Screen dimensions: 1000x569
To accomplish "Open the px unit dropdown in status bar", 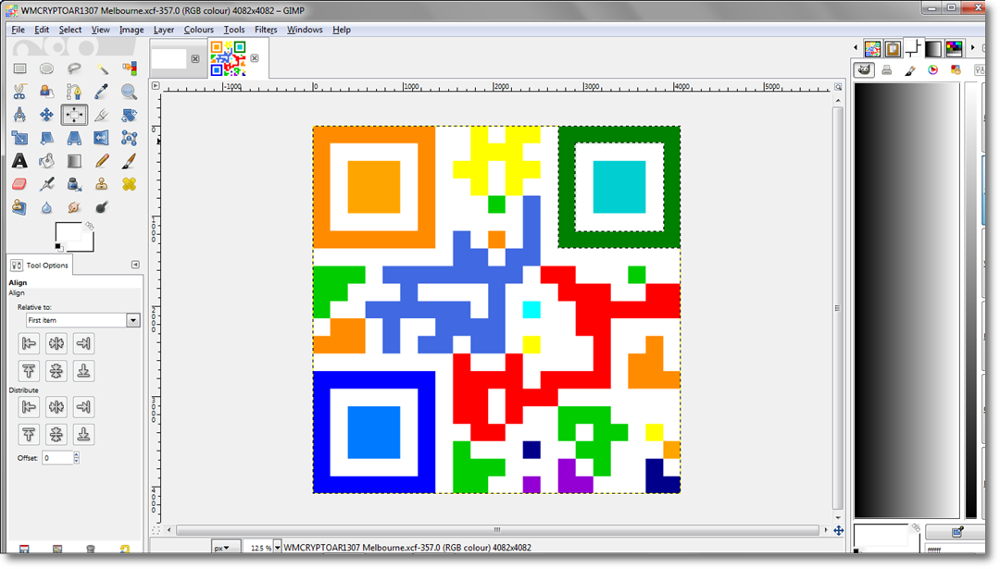I will point(225,548).
